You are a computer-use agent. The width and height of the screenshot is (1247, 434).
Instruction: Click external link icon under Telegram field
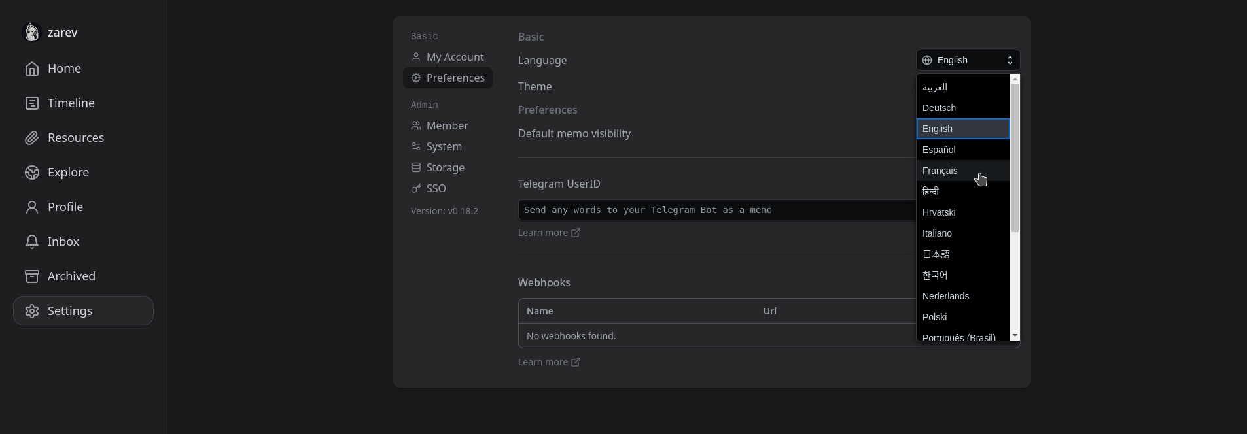point(576,233)
